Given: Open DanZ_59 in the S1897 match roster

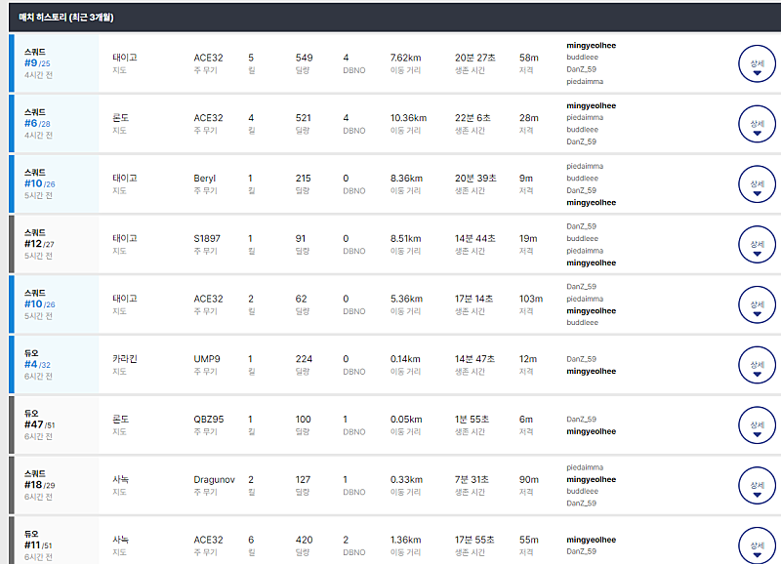Looking at the screenshot, I should pos(582,226).
